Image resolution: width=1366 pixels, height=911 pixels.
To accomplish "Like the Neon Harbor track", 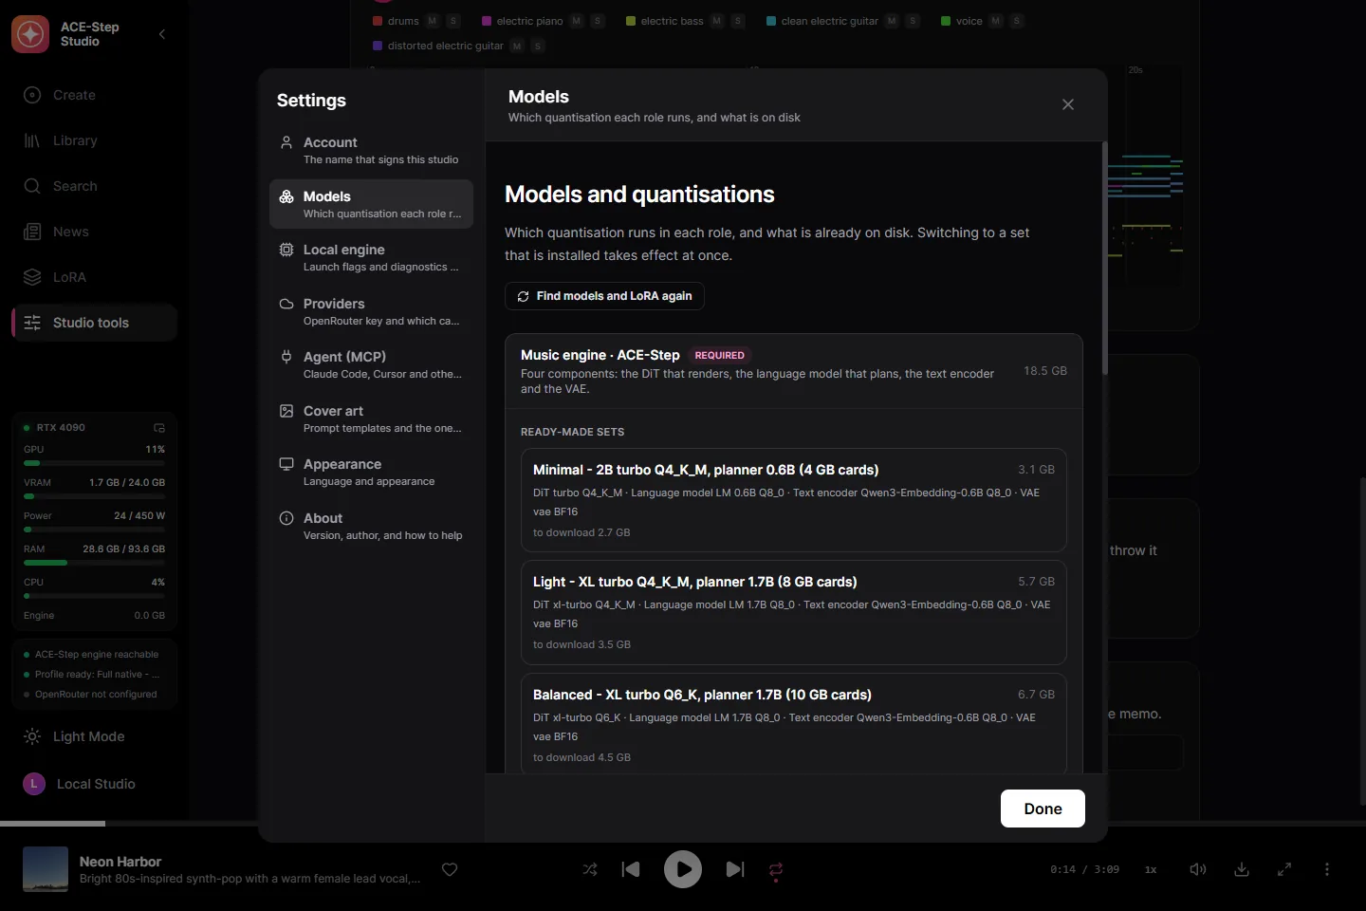I will tap(450, 869).
